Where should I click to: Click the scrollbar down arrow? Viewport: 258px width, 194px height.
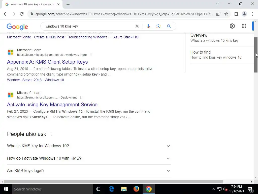(256, 177)
